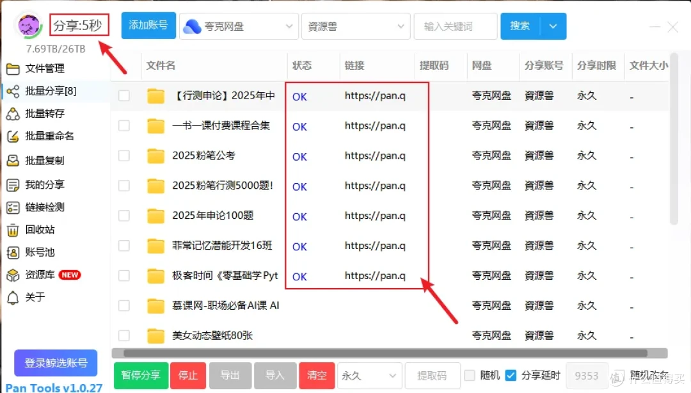Viewport: 691px width, 393px height.
Task: Click the 分享时限 column header
Action: click(x=597, y=66)
